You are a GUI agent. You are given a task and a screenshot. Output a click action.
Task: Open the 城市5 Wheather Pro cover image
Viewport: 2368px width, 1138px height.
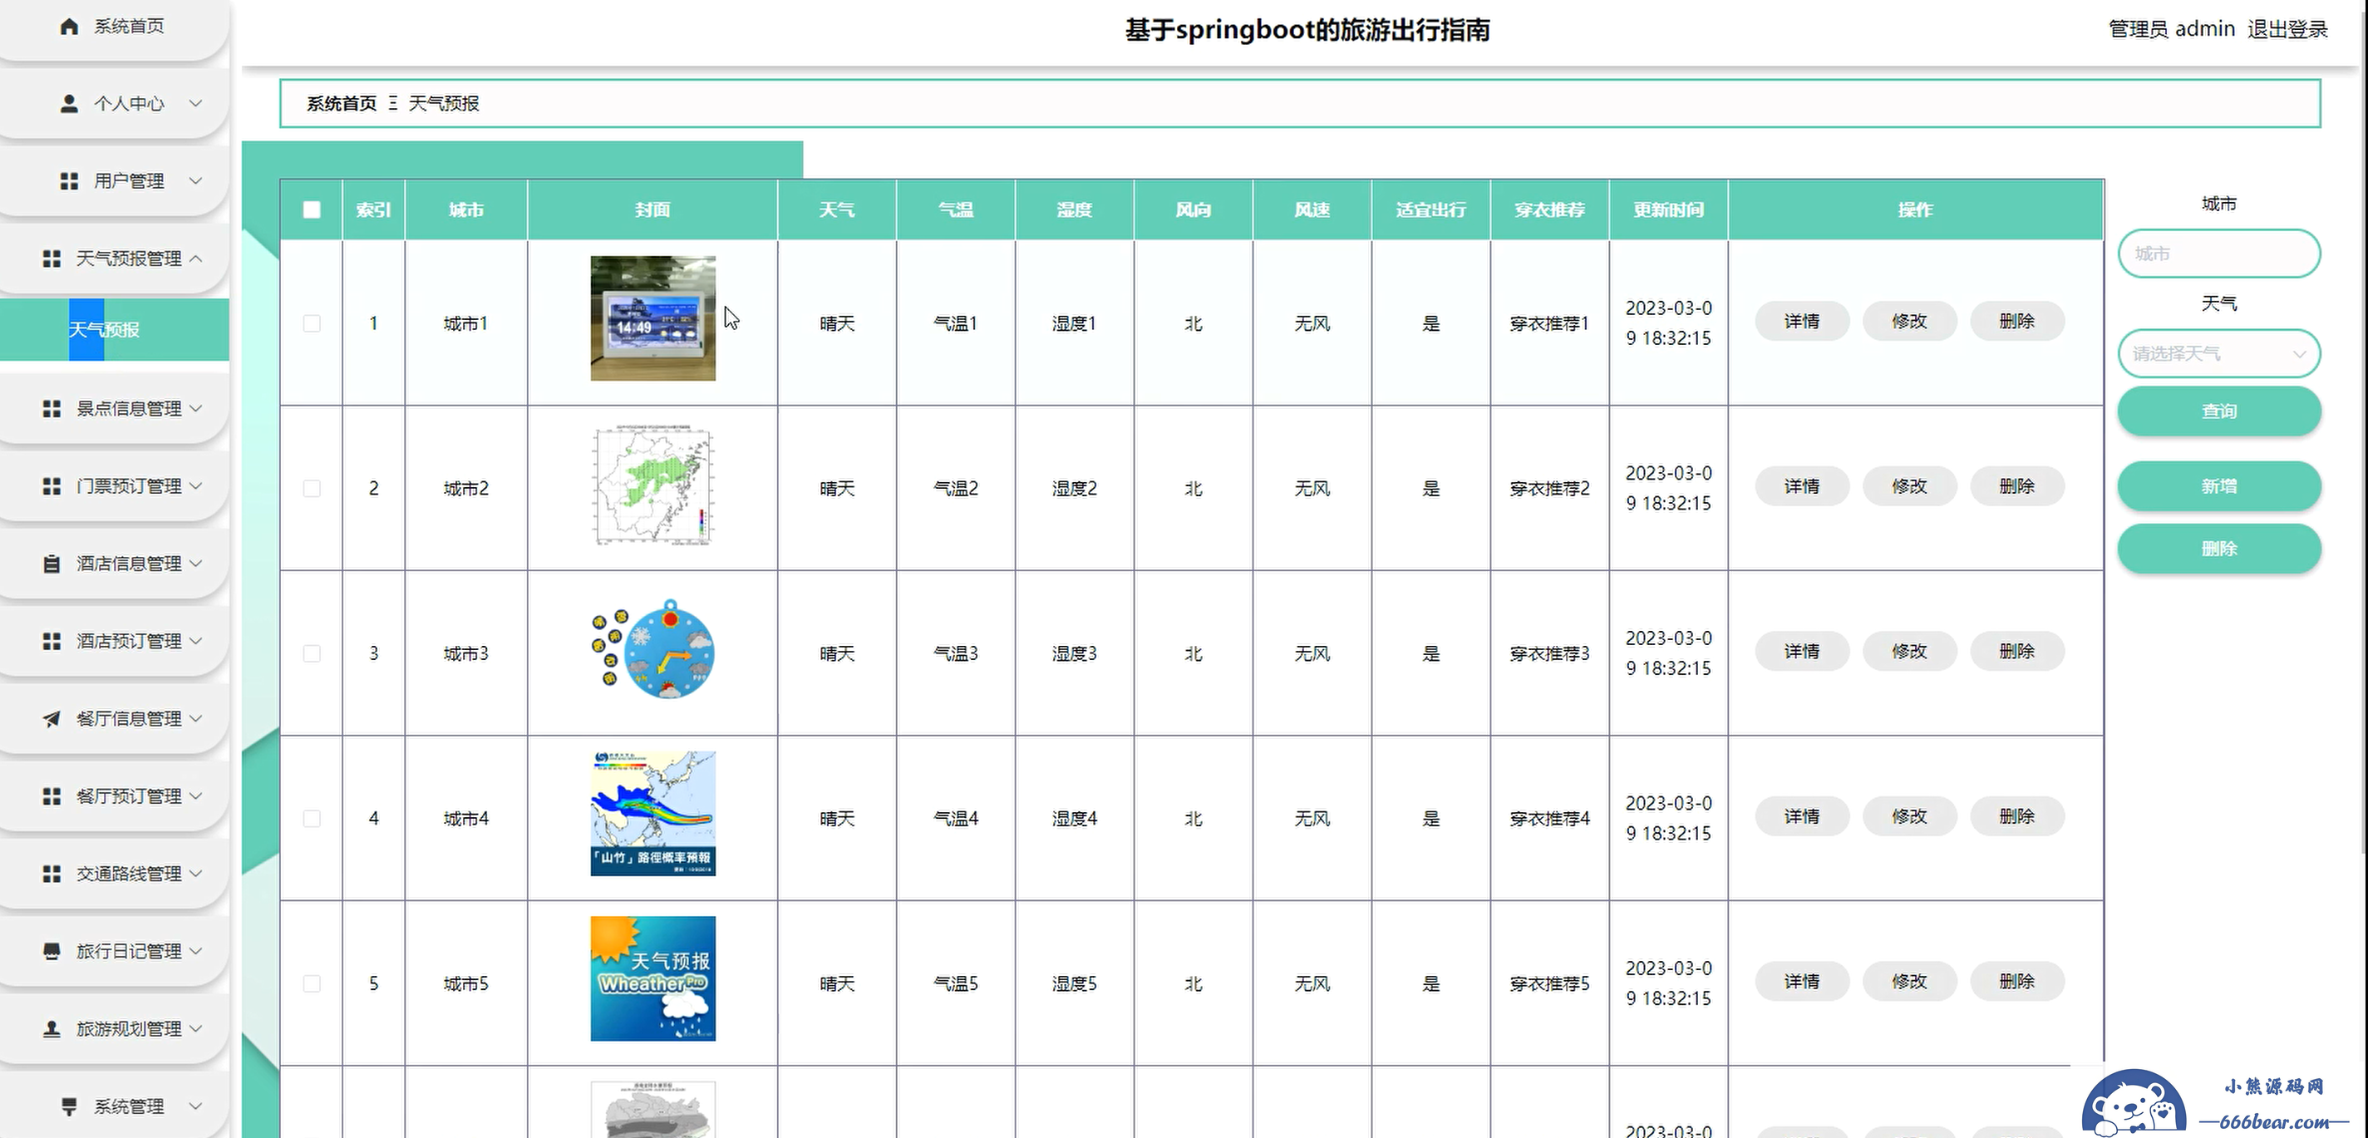point(652,979)
